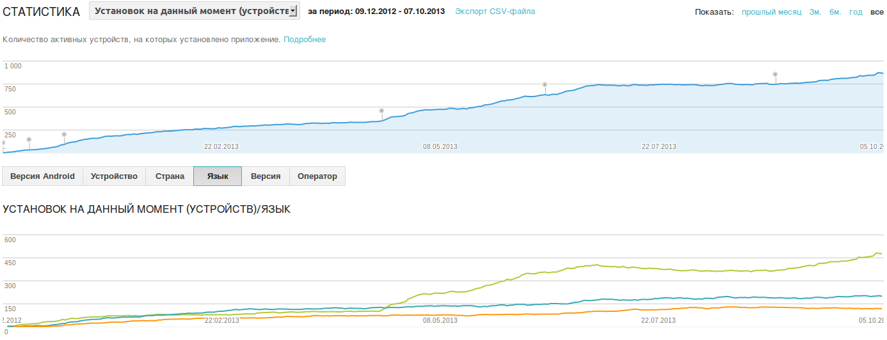Click the Язык tab
887x340 pixels.
pyautogui.click(x=218, y=176)
